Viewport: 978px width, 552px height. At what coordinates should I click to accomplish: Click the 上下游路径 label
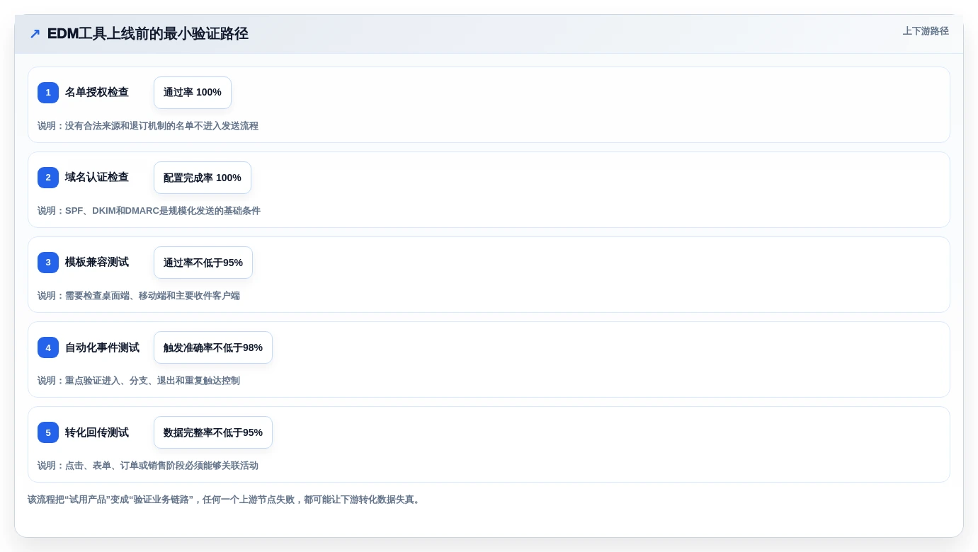coord(926,31)
